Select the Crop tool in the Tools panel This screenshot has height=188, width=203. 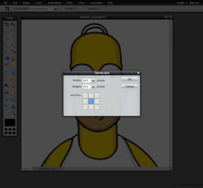[7, 24]
